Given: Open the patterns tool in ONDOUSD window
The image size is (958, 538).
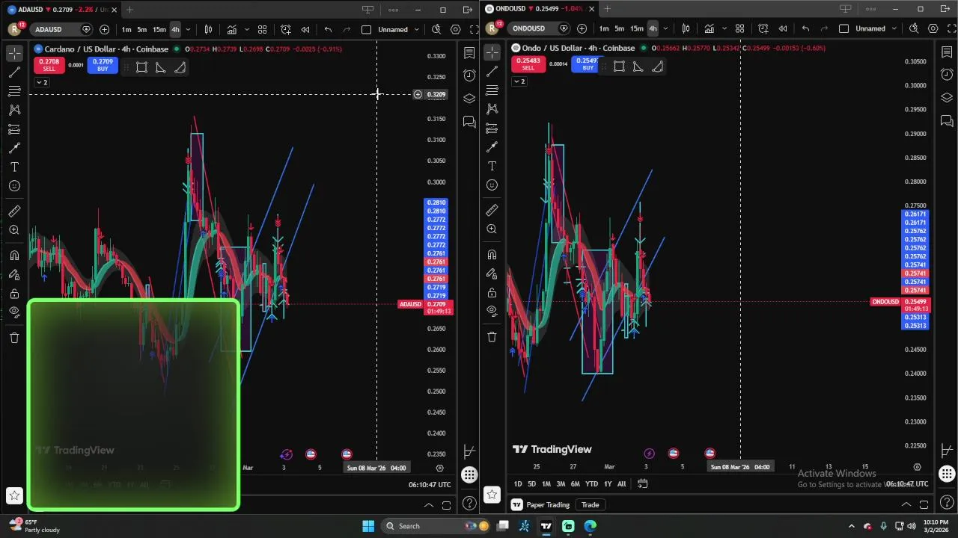Looking at the screenshot, I should point(492,109).
